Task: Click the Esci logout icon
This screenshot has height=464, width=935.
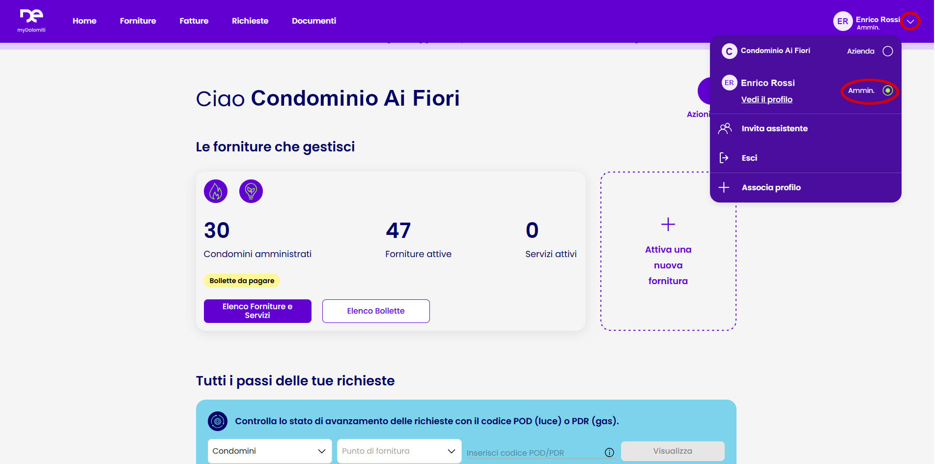Action: point(725,157)
